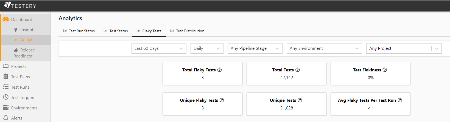Open Projects in the sidebar
Viewport: 450px width, 122px height.
[x=19, y=66]
